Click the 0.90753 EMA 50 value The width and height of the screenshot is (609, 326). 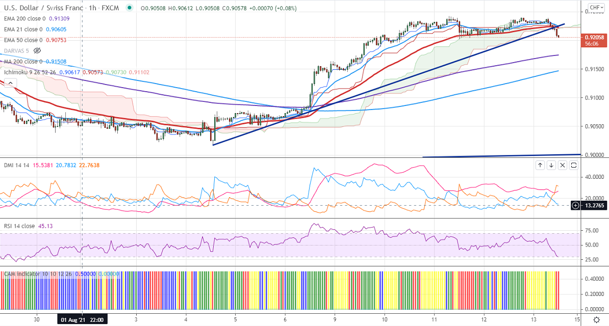[x=56, y=40]
